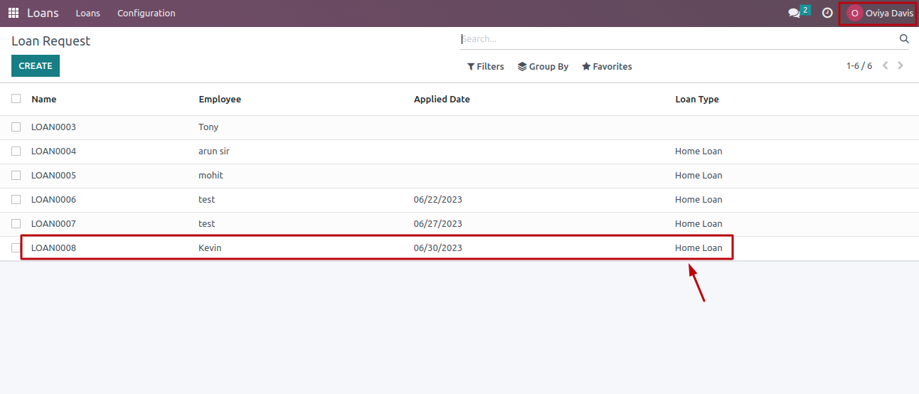Click applied date 06/27/2023
Viewport: 919px width, 394px height.
pyautogui.click(x=438, y=223)
